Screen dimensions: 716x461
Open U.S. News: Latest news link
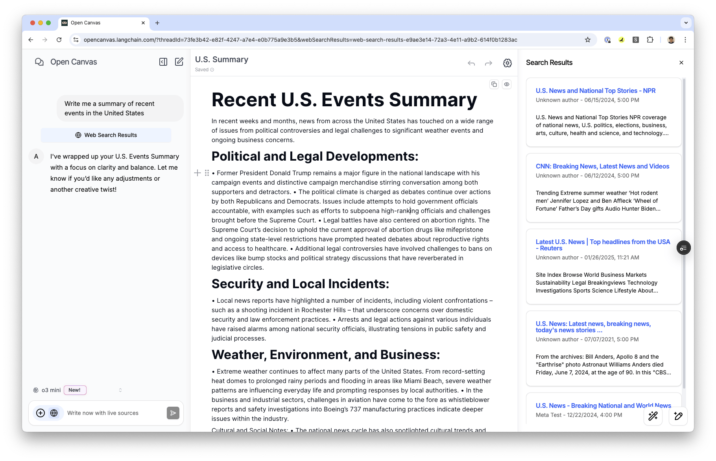593,327
